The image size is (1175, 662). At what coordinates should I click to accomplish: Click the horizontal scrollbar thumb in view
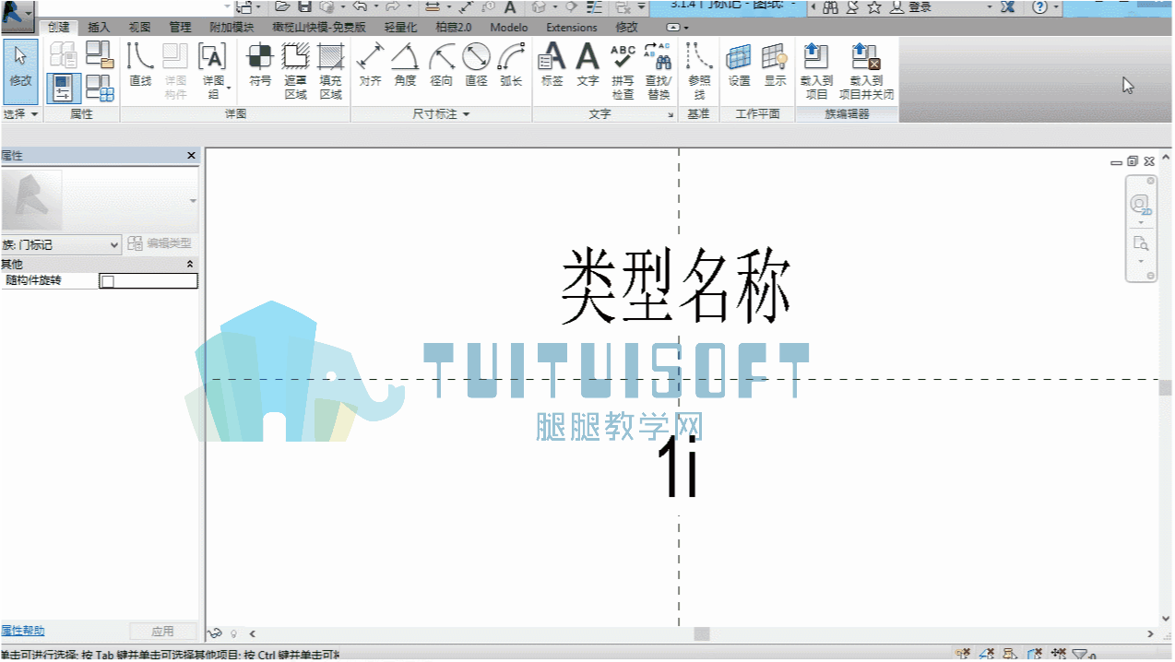[702, 634]
